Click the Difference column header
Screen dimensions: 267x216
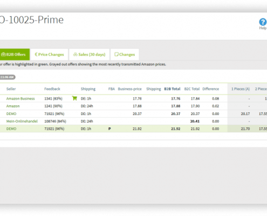coord(211,89)
